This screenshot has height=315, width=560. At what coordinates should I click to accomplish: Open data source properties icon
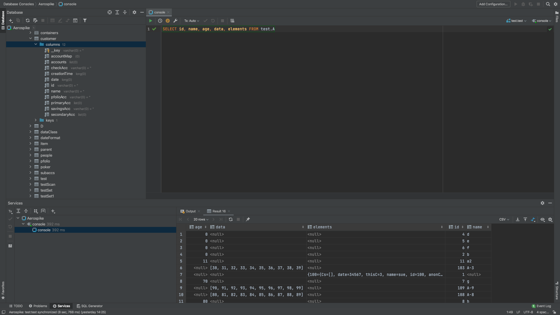35,21
